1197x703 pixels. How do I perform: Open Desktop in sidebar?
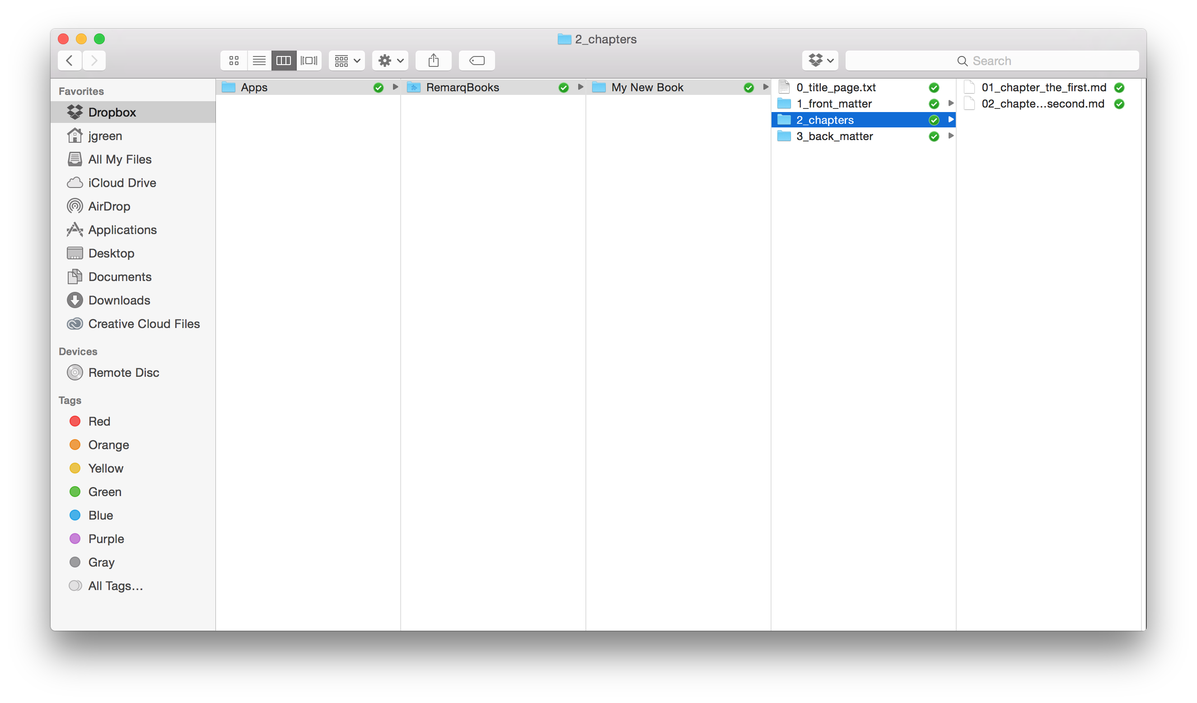click(x=133, y=253)
